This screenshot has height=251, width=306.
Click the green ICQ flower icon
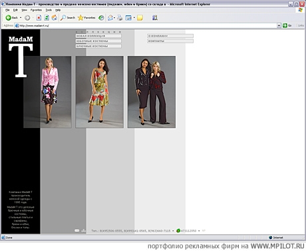pyautogui.click(x=178, y=231)
